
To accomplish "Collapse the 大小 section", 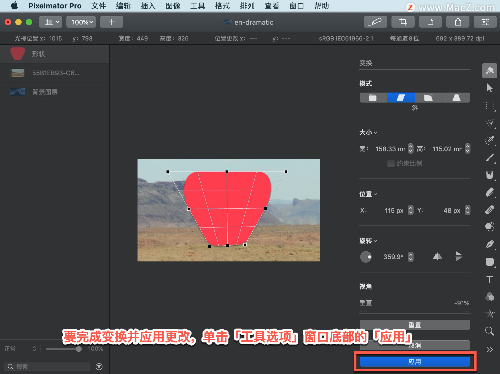I will 368,133.
